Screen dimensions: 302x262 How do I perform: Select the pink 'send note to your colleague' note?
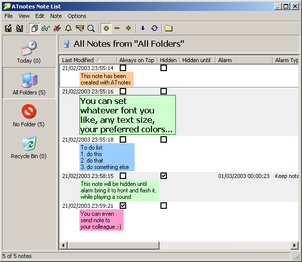(101, 220)
